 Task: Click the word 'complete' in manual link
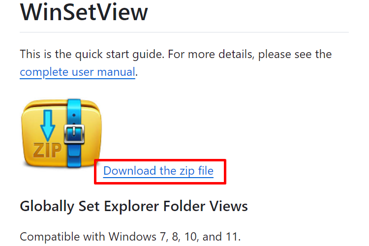pyautogui.click(x=44, y=72)
